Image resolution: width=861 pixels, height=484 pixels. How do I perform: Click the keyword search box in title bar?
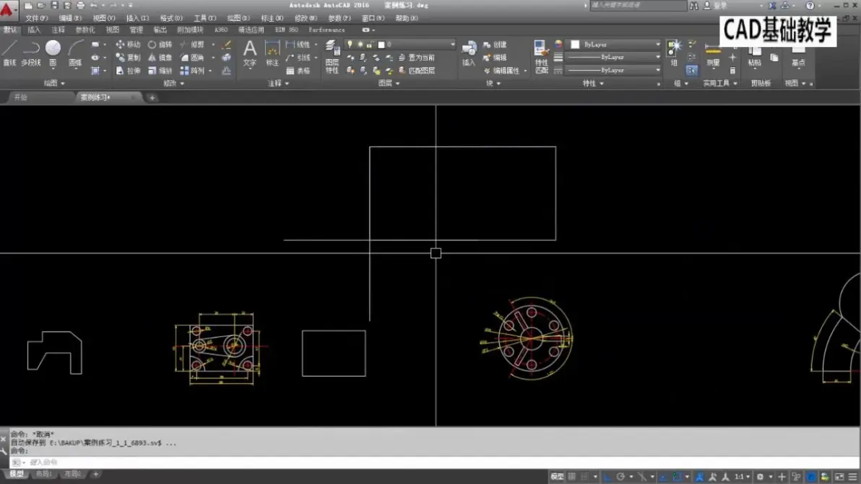[x=638, y=6]
